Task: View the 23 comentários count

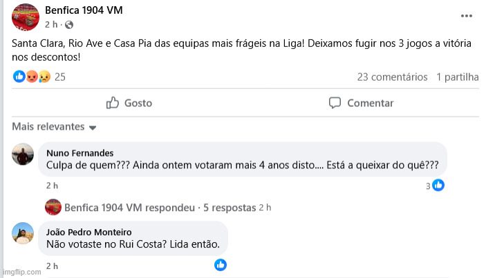Action: point(392,77)
